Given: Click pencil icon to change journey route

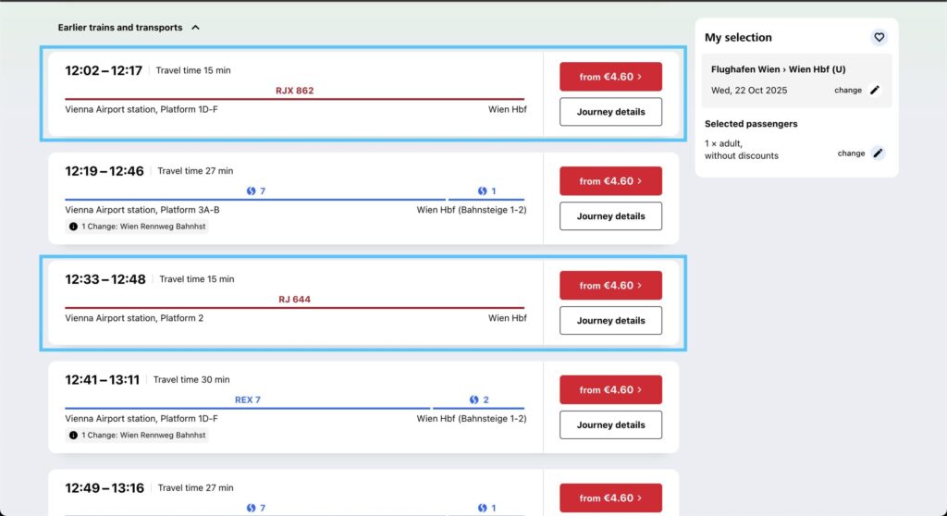Looking at the screenshot, I should 876,91.
